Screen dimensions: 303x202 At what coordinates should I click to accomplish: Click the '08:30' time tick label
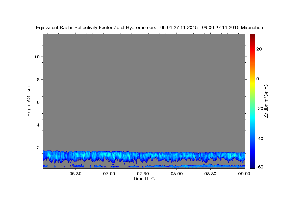[210, 174]
